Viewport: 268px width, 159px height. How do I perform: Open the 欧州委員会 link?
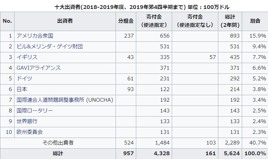30,132
